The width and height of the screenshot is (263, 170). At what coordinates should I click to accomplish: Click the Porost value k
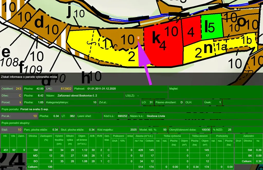pos(20,102)
